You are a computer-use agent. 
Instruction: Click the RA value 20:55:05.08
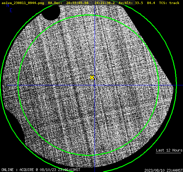pyautogui.click(x=77, y=3)
